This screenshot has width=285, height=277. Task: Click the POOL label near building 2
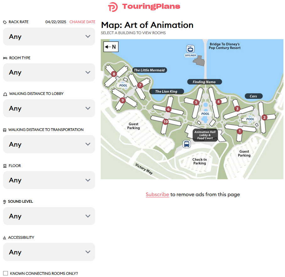(250, 119)
